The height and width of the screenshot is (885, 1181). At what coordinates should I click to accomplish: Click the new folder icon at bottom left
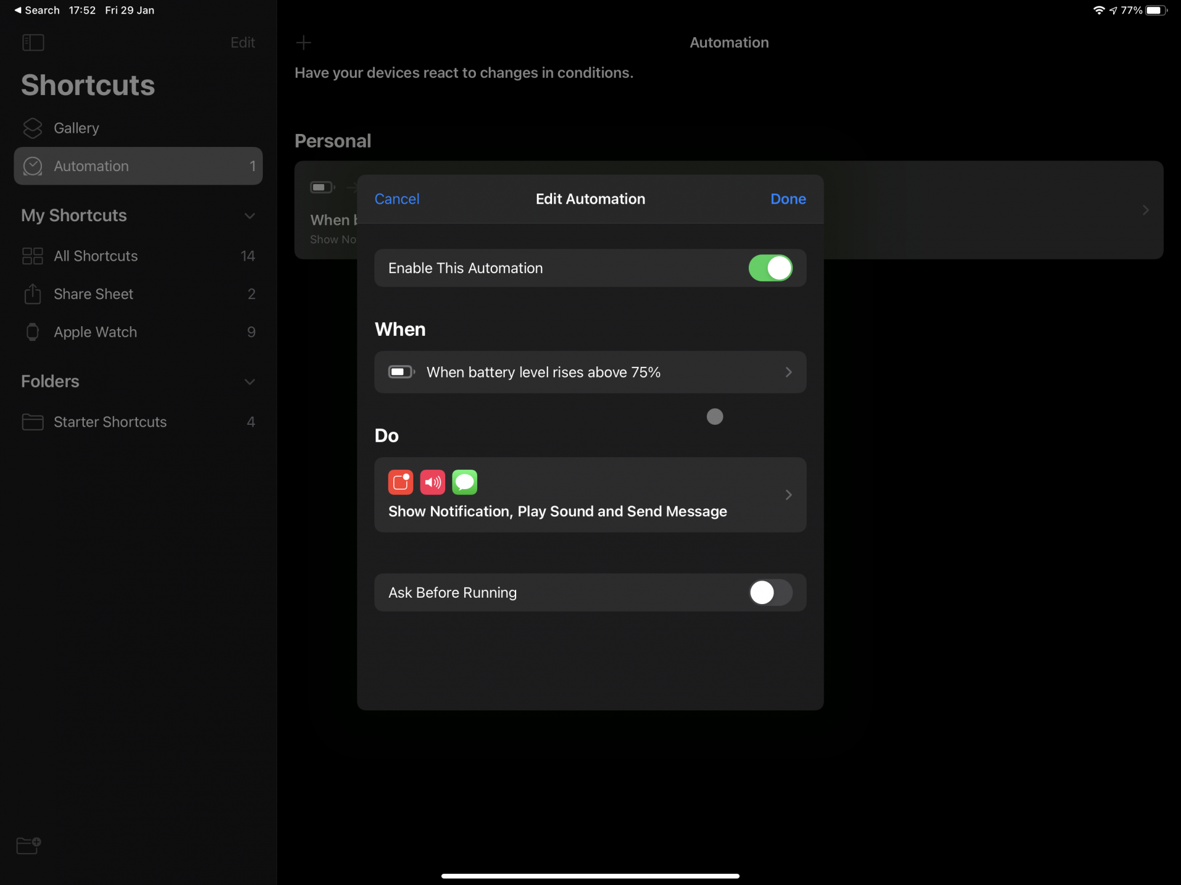(28, 845)
